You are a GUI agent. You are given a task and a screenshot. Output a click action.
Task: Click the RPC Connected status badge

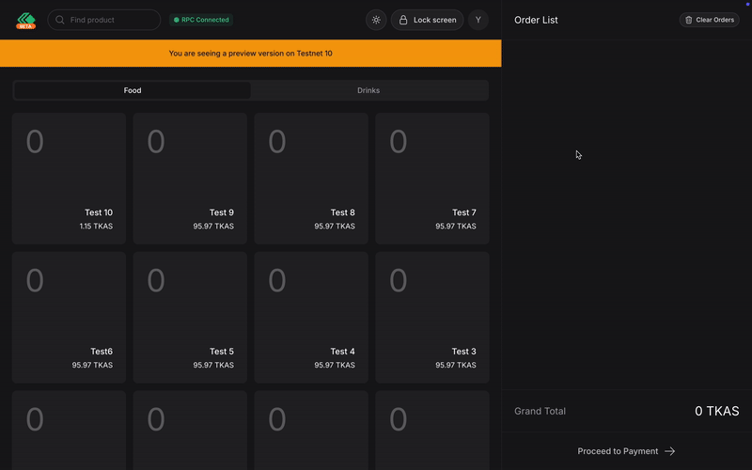[201, 20]
